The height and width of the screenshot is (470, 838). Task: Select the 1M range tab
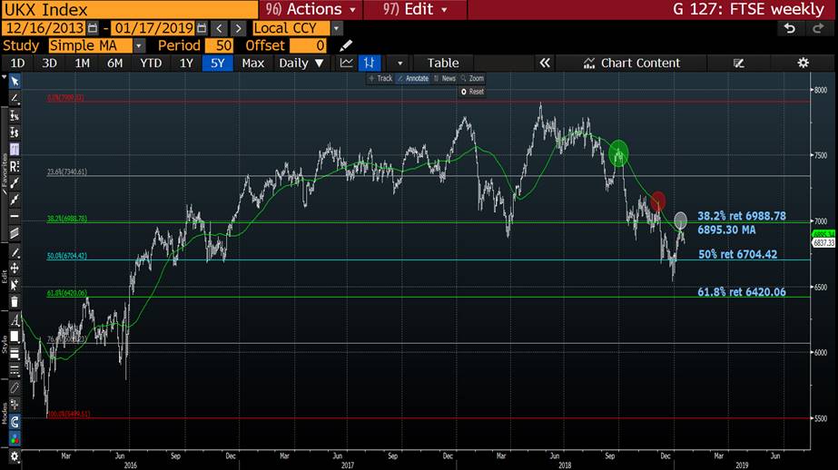click(x=82, y=63)
